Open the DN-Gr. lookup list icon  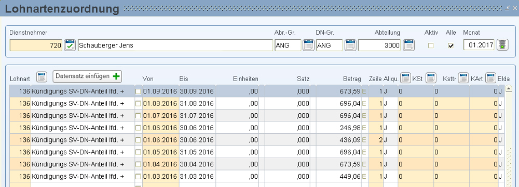(x=350, y=45)
